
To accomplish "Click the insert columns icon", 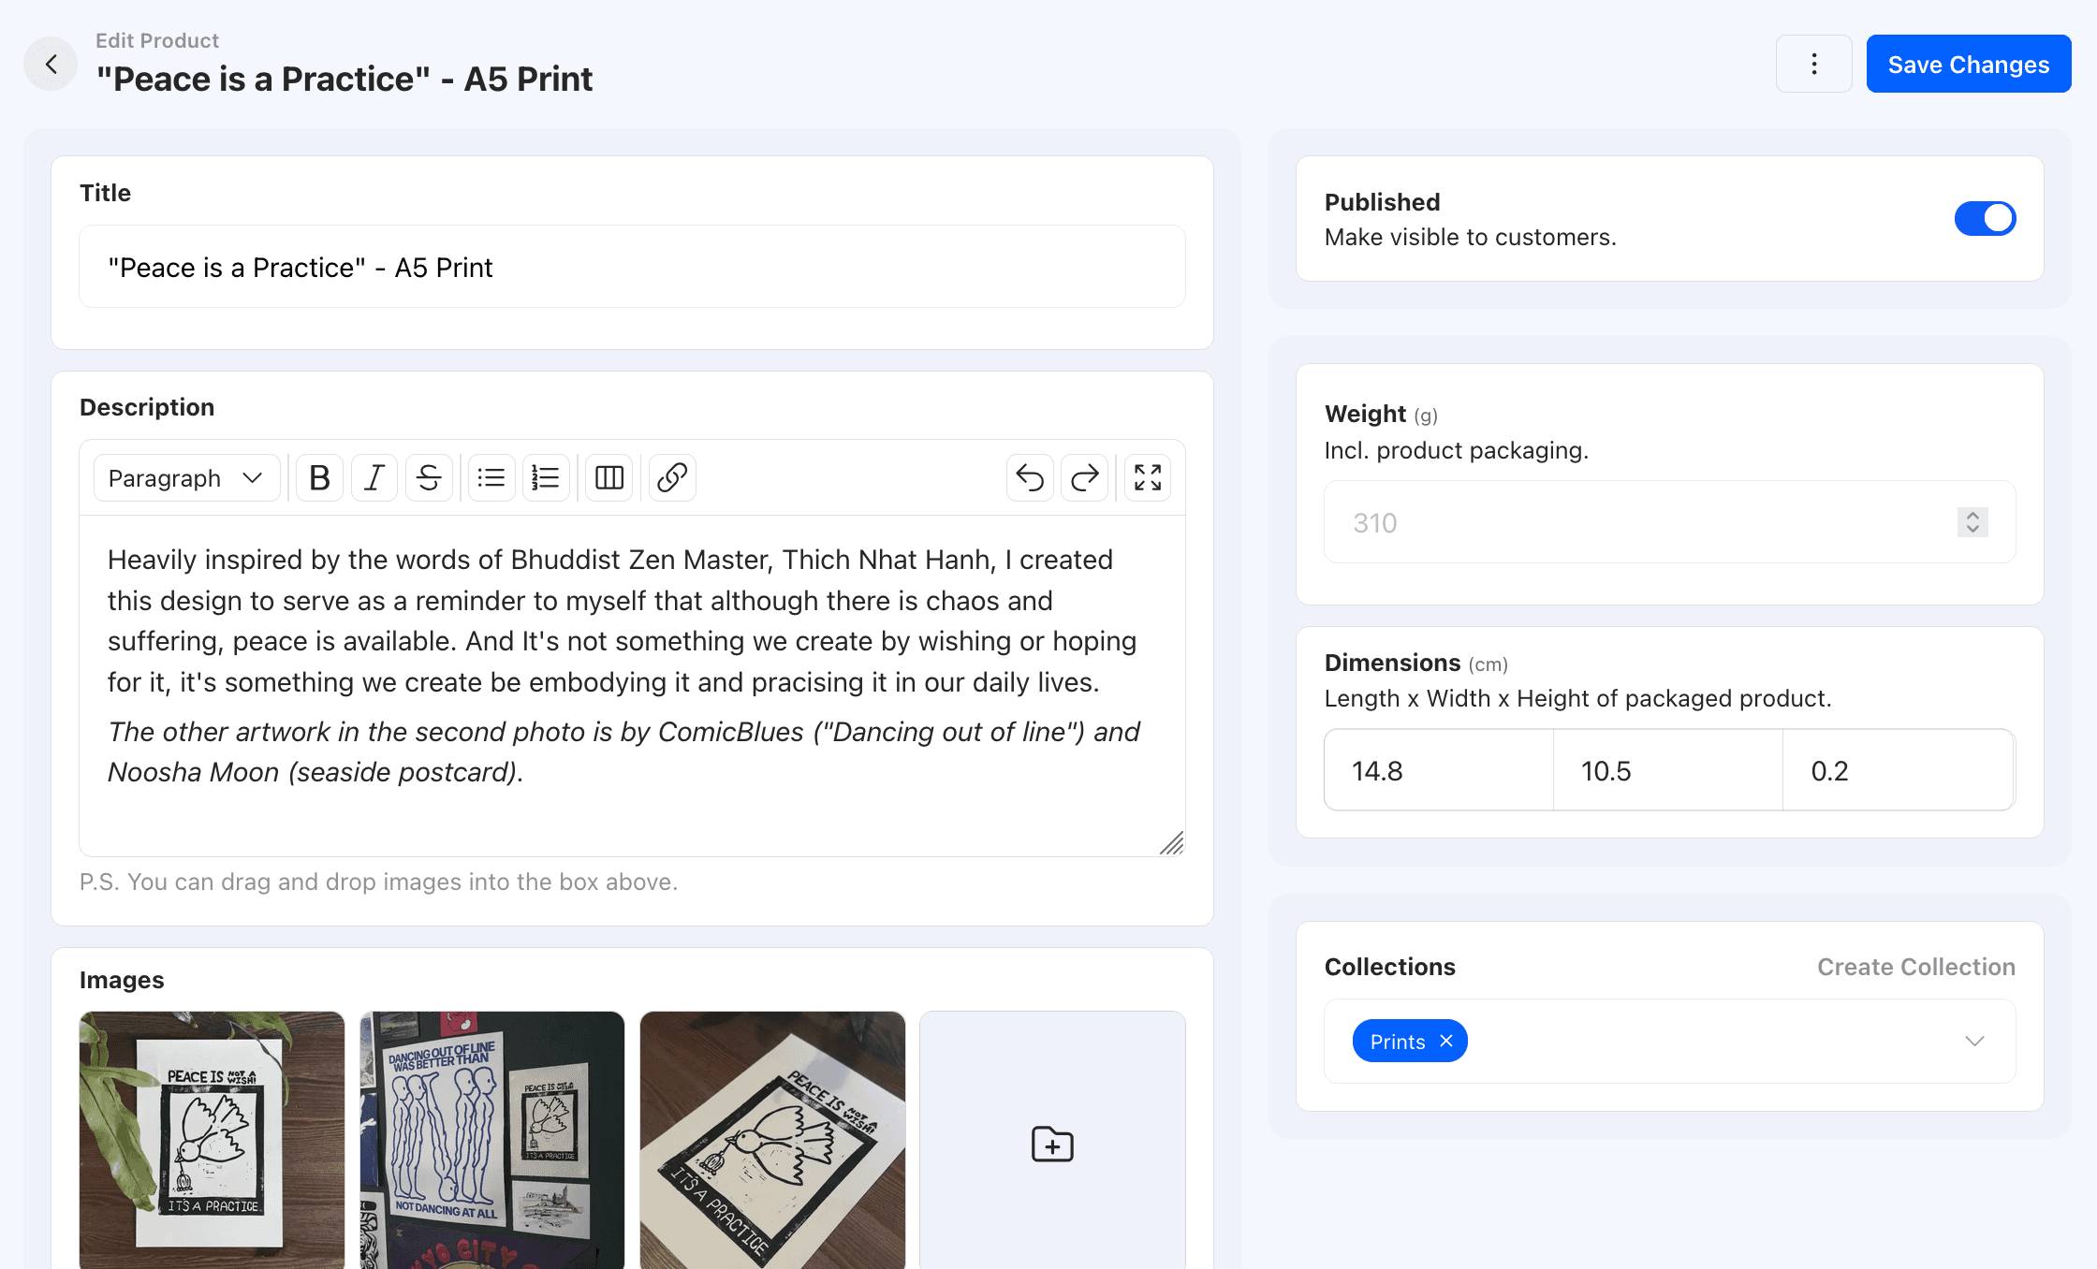I will tap(609, 478).
